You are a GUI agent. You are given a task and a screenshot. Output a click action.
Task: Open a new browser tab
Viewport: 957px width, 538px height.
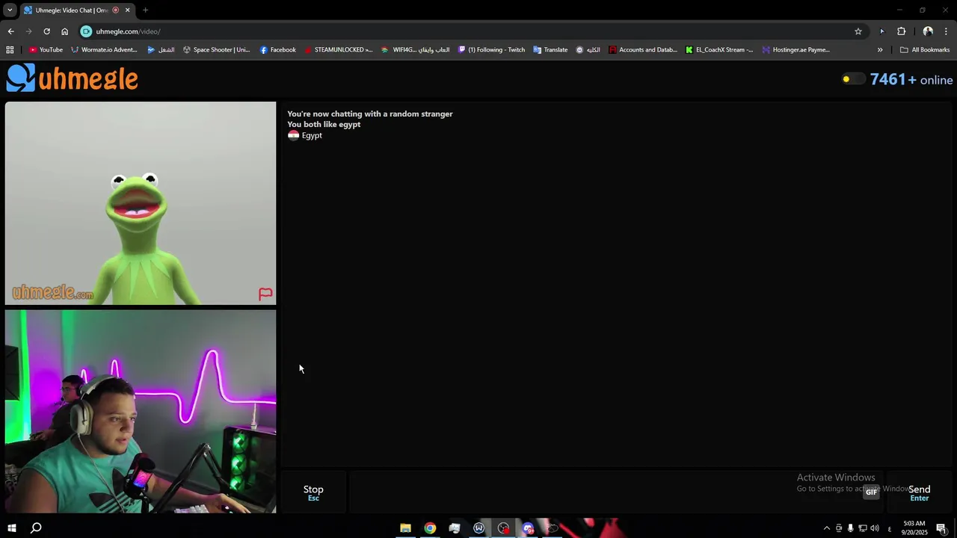145,10
